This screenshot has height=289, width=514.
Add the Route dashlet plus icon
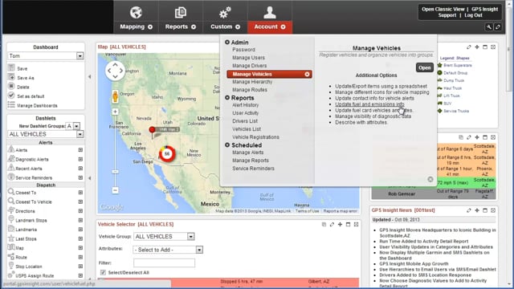80,257
